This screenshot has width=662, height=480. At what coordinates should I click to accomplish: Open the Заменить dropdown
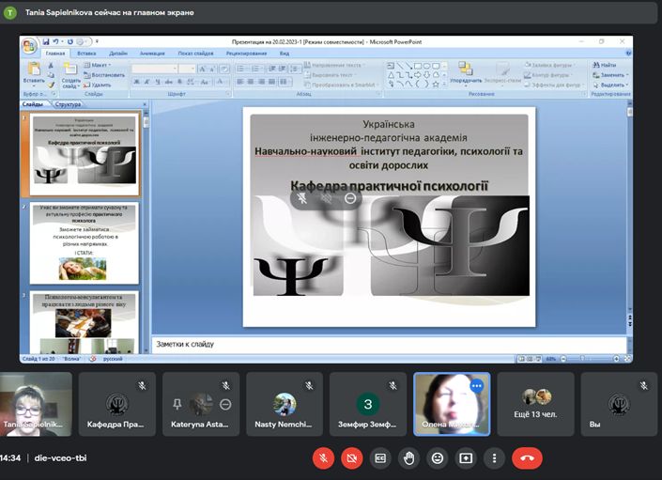[x=610, y=75]
